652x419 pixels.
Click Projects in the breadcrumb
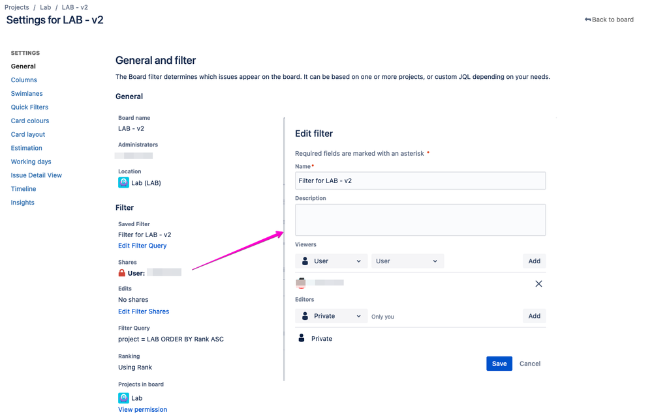click(x=16, y=7)
